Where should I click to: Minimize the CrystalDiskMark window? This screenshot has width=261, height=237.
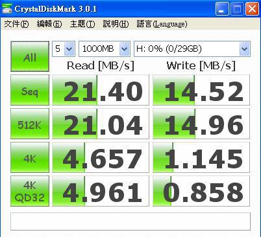pos(222,9)
